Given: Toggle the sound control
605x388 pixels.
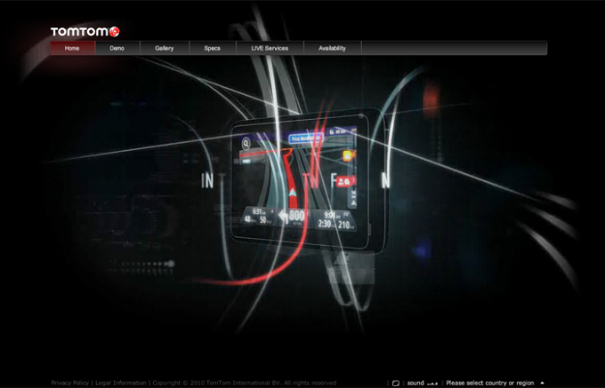Looking at the screenshot, I should [422, 383].
